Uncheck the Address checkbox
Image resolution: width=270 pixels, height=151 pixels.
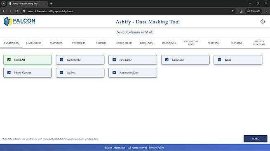point(61,73)
